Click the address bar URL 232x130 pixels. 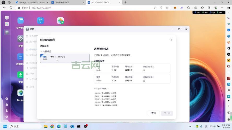(x=41, y=8)
